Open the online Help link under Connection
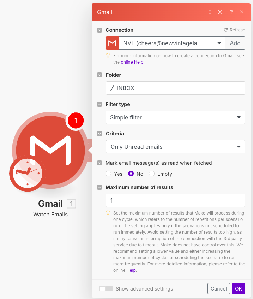Viewport: 253px width, 299px height. click(x=132, y=62)
